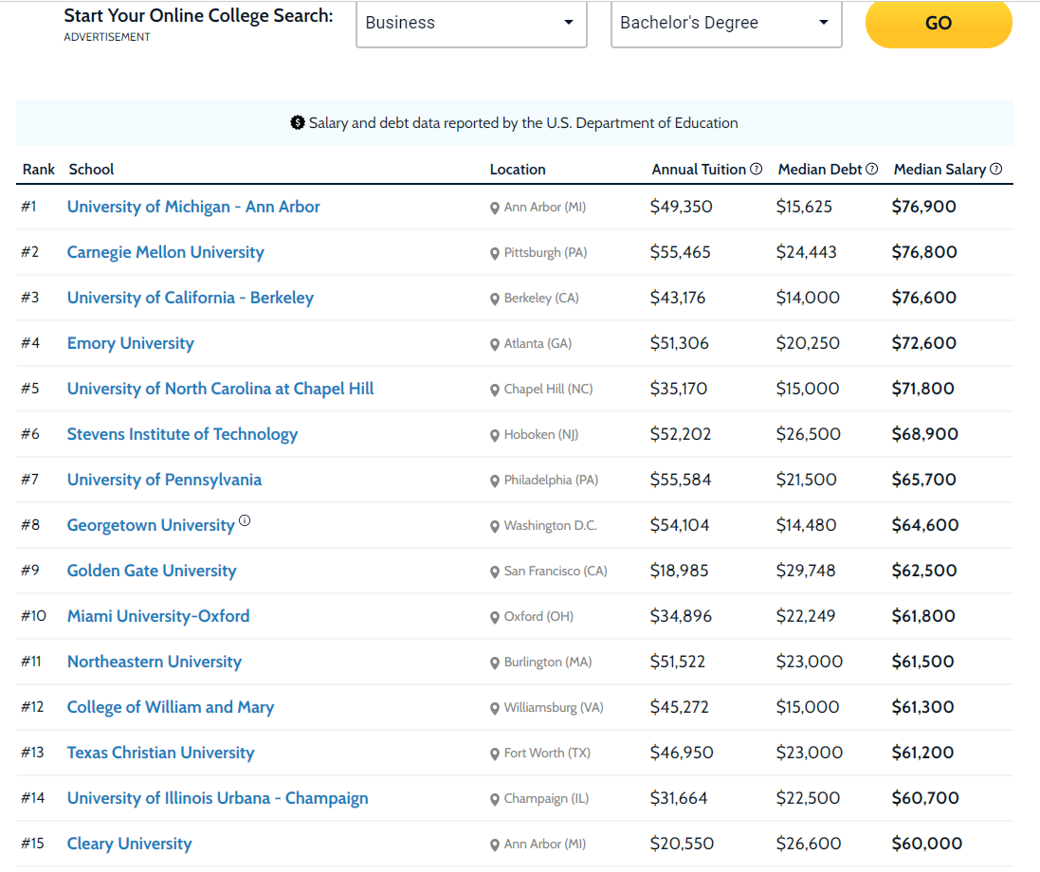Click the Rank column header
Screen dimensions: 1040x872
point(39,169)
